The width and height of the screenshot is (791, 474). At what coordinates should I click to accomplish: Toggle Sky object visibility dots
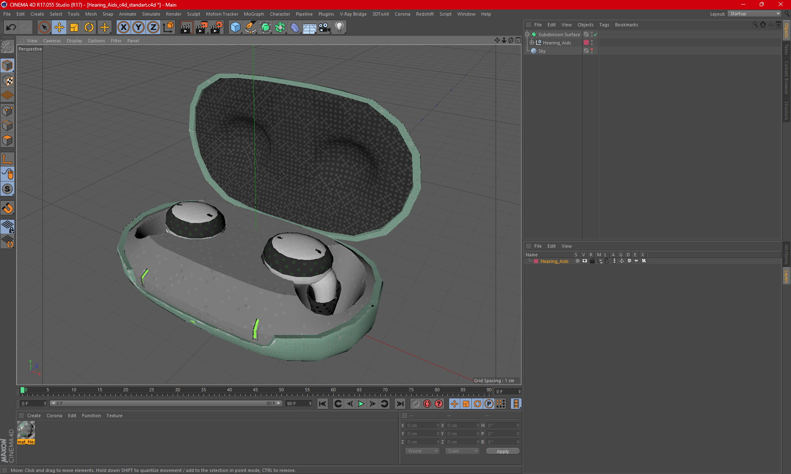tap(592, 51)
